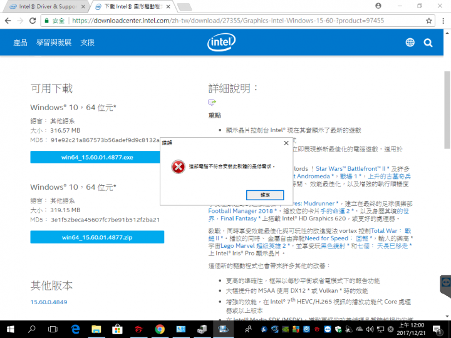Viewport: 451px width, 338px height.
Task: Open the 產品 menu
Action: pos(21,43)
